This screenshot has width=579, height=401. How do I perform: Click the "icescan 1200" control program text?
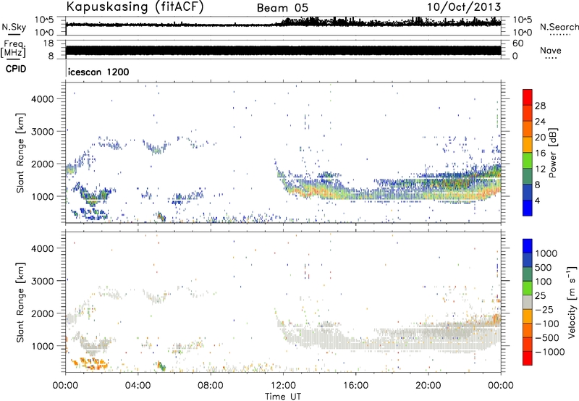pos(99,72)
